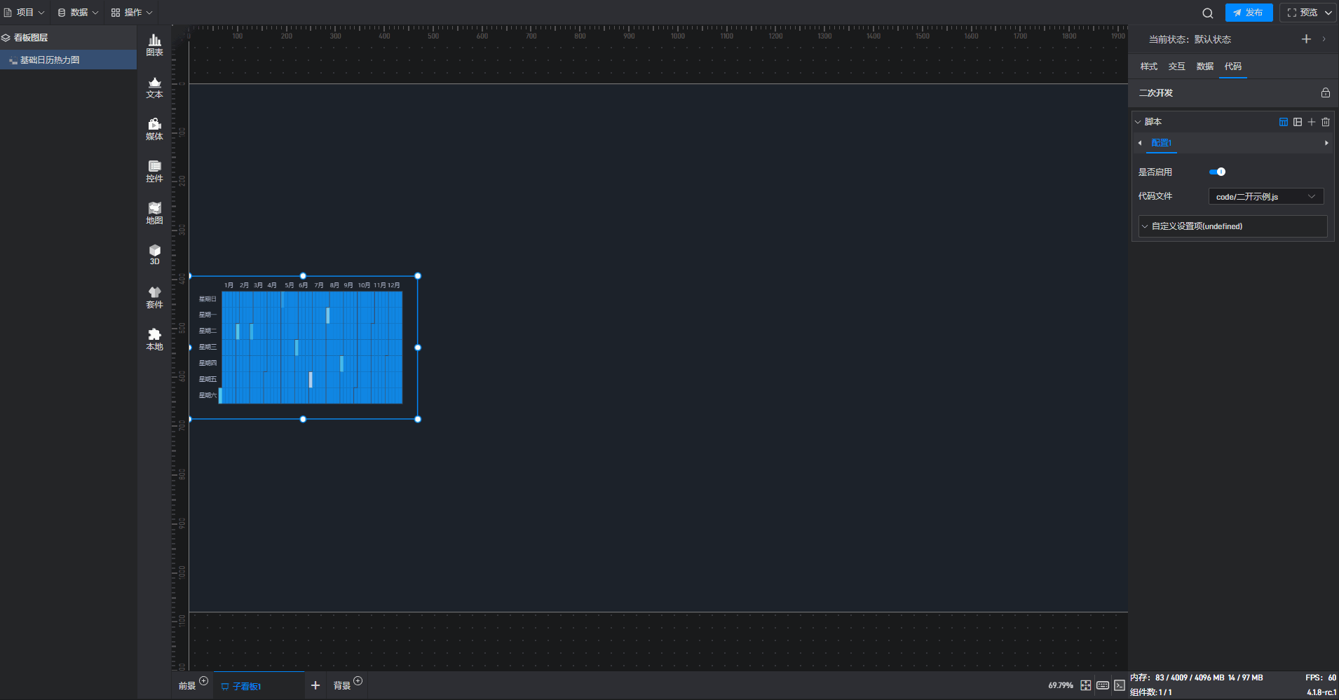Open the 代码文件 dropdown
The height and width of the screenshot is (700, 1339).
point(1265,196)
